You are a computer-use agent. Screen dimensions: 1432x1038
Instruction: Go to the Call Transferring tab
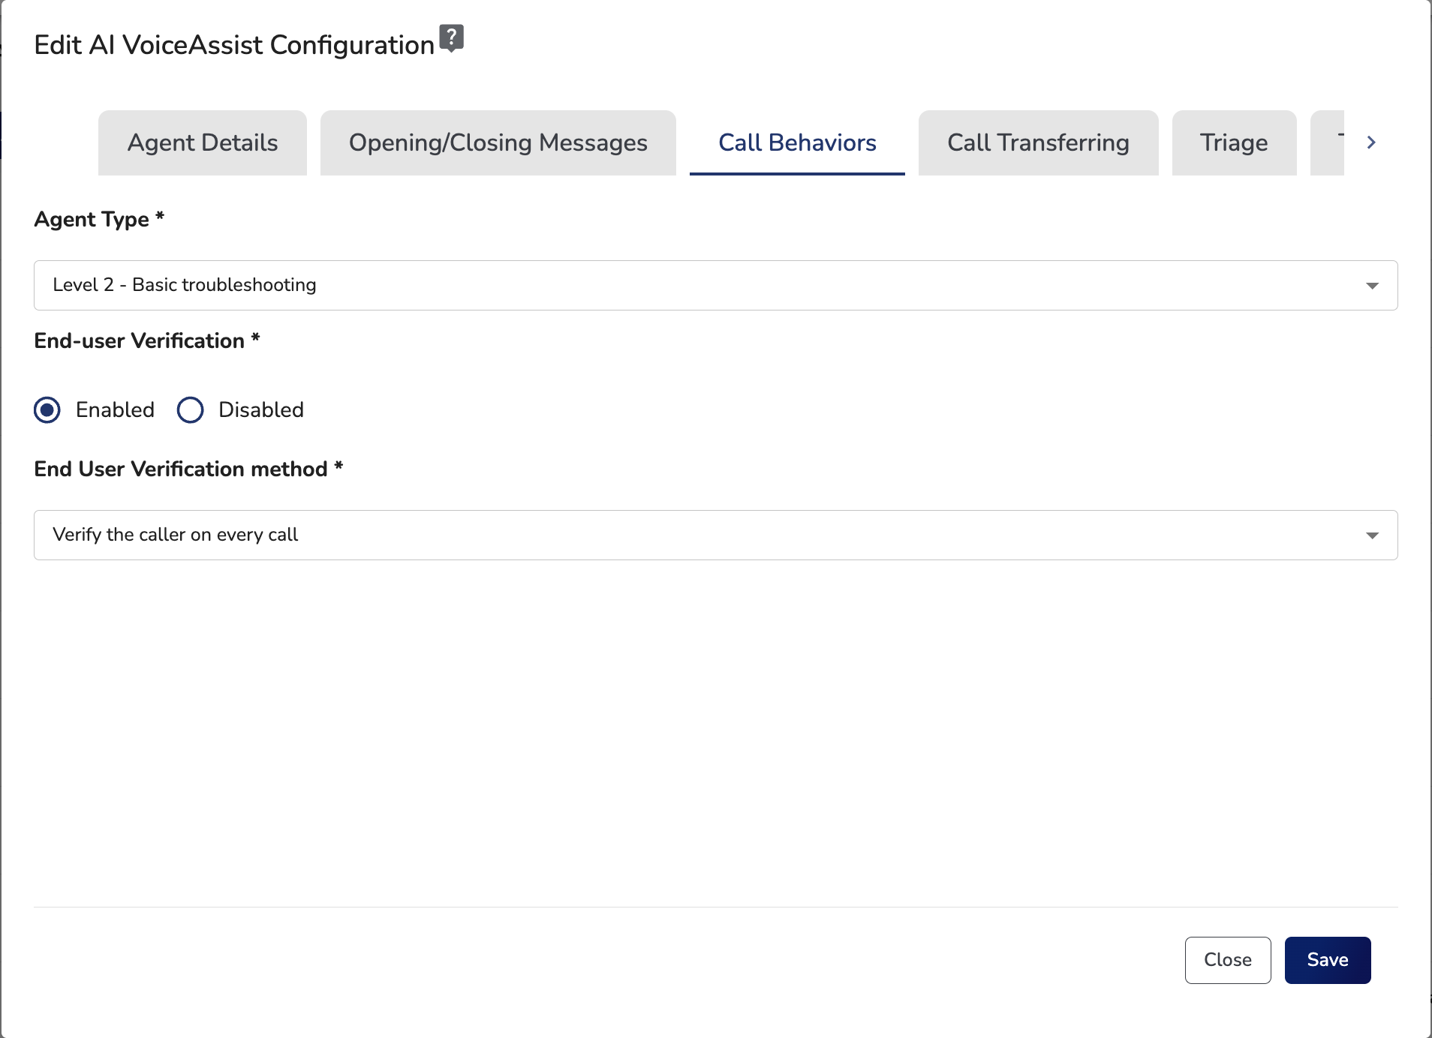pos(1038,142)
